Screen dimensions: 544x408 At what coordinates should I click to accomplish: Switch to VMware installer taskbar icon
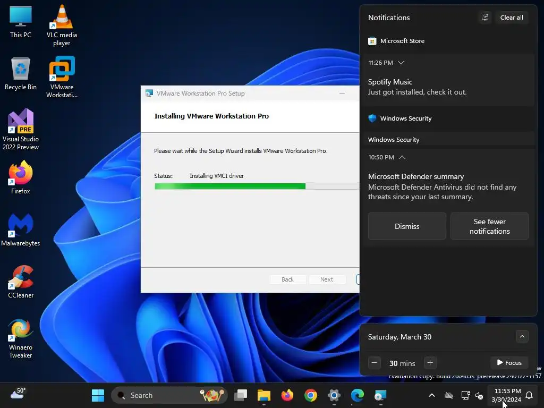tap(380, 395)
